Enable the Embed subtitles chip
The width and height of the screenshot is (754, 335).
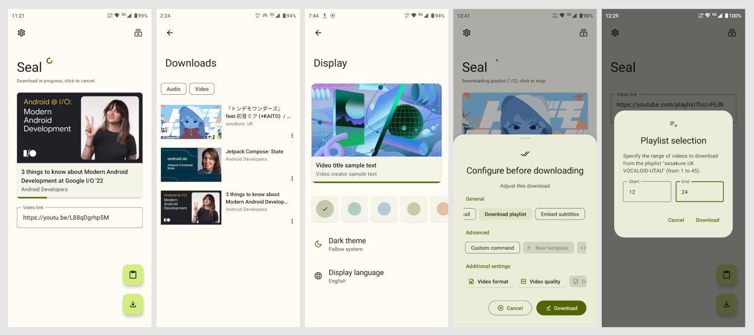coord(560,214)
